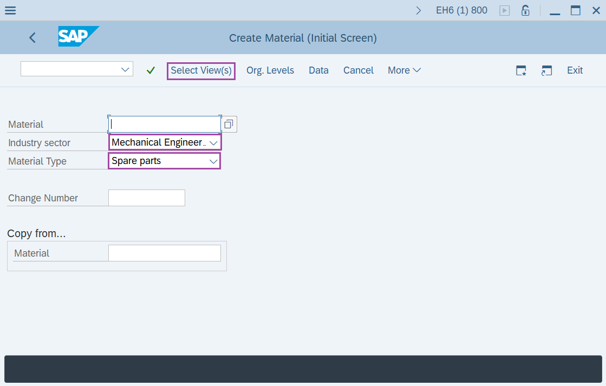Screen dimensions: 606x386
Task: Click the SAP logo
Action: pyautogui.click(x=78, y=37)
